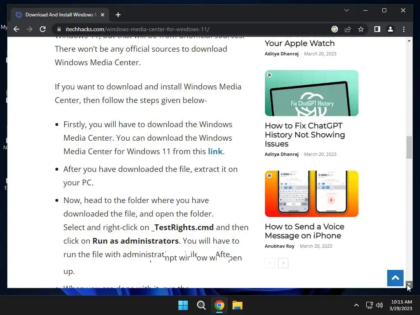420x315 pixels.
Task: Show hidden system tray icons
Action: click(x=356, y=305)
